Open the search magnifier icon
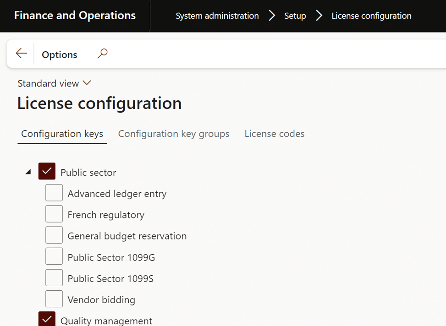446x326 pixels. click(102, 54)
